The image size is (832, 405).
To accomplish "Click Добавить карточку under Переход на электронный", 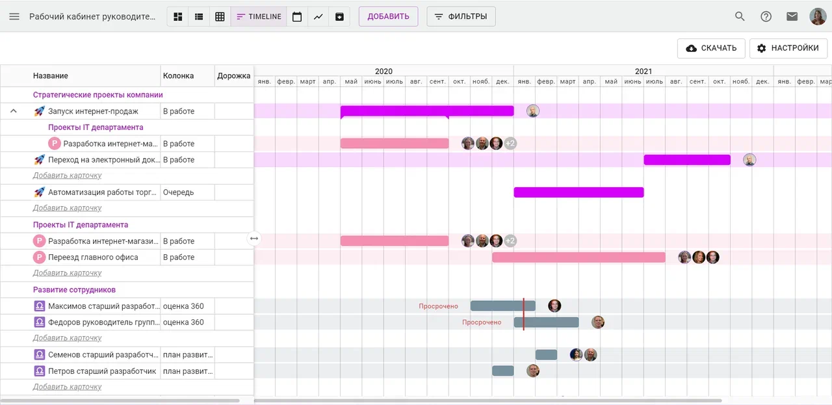I will [68, 176].
